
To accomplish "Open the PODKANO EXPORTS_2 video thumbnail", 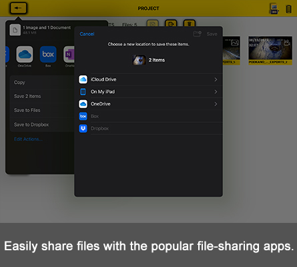I will click(x=270, y=51).
